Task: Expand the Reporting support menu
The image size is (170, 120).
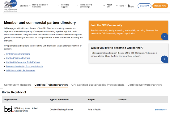Action: 70,6
